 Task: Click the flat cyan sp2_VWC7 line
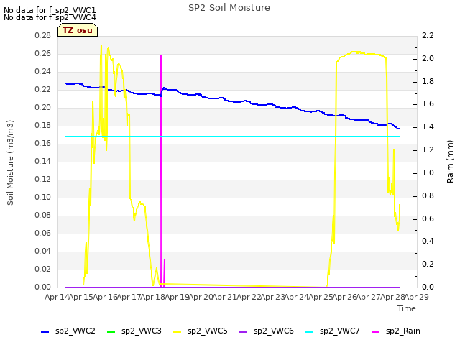click(232, 137)
